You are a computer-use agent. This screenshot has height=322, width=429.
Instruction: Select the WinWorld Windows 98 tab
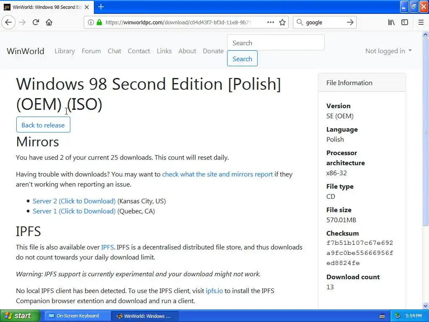(x=47, y=7)
